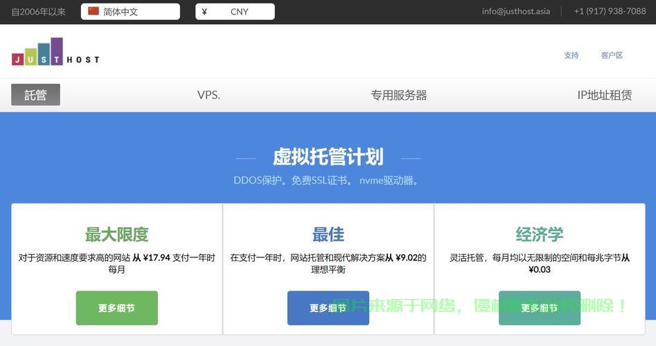Click the 虚拟托管计划 section title
Viewport: 656px width, 346px height.
click(x=328, y=157)
